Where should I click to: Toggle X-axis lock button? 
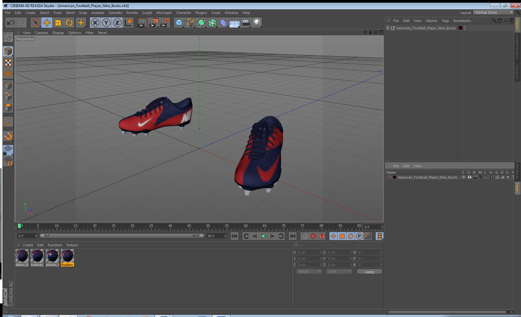pyautogui.click(x=95, y=23)
